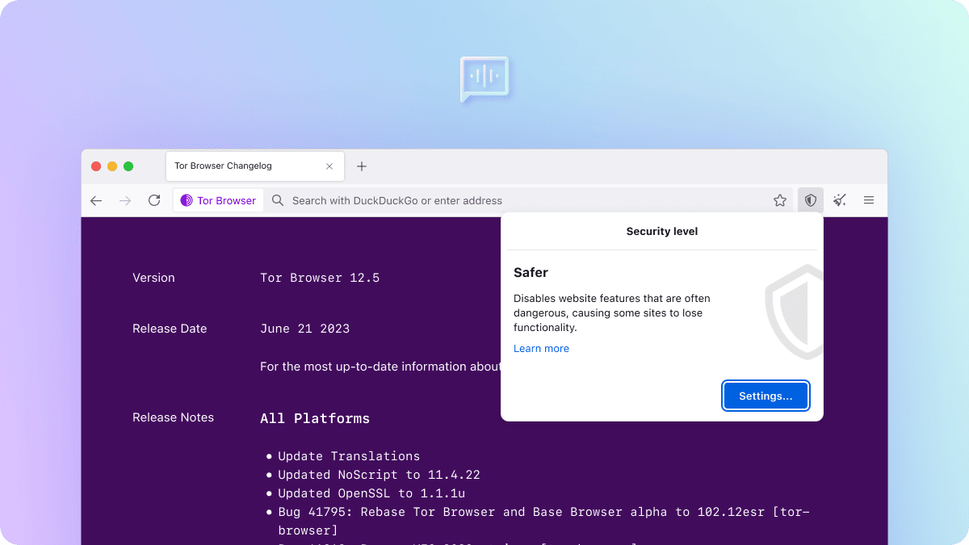The width and height of the screenshot is (969, 545).
Task: Bookmark this page with the star icon
Action: click(780, 201)
